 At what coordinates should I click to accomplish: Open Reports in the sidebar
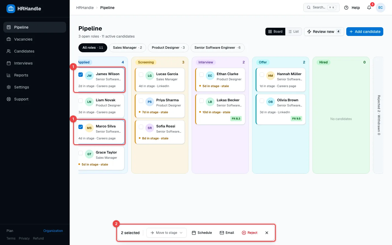(x=35, y=75)
